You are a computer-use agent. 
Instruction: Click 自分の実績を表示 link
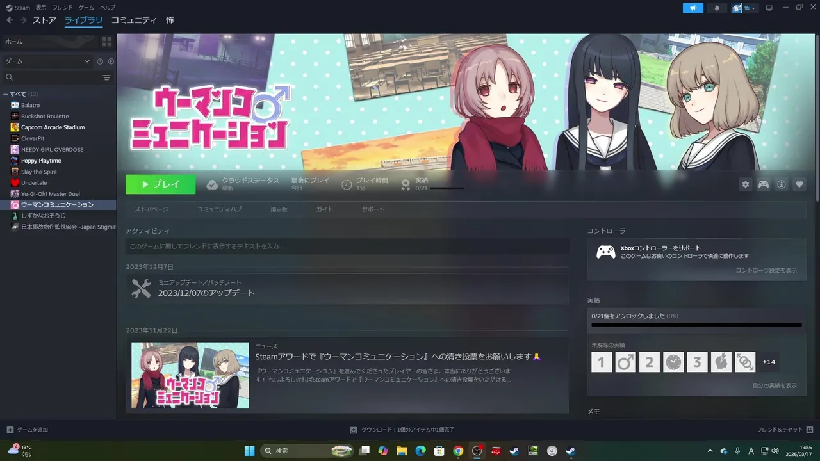775,385
